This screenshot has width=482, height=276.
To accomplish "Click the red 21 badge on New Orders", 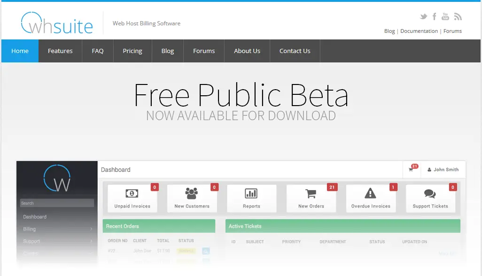I will (332, 187).
